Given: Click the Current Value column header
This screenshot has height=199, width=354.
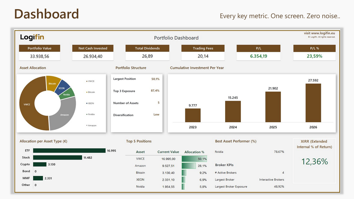Looking at the screenshot, I should pos(168,152).
